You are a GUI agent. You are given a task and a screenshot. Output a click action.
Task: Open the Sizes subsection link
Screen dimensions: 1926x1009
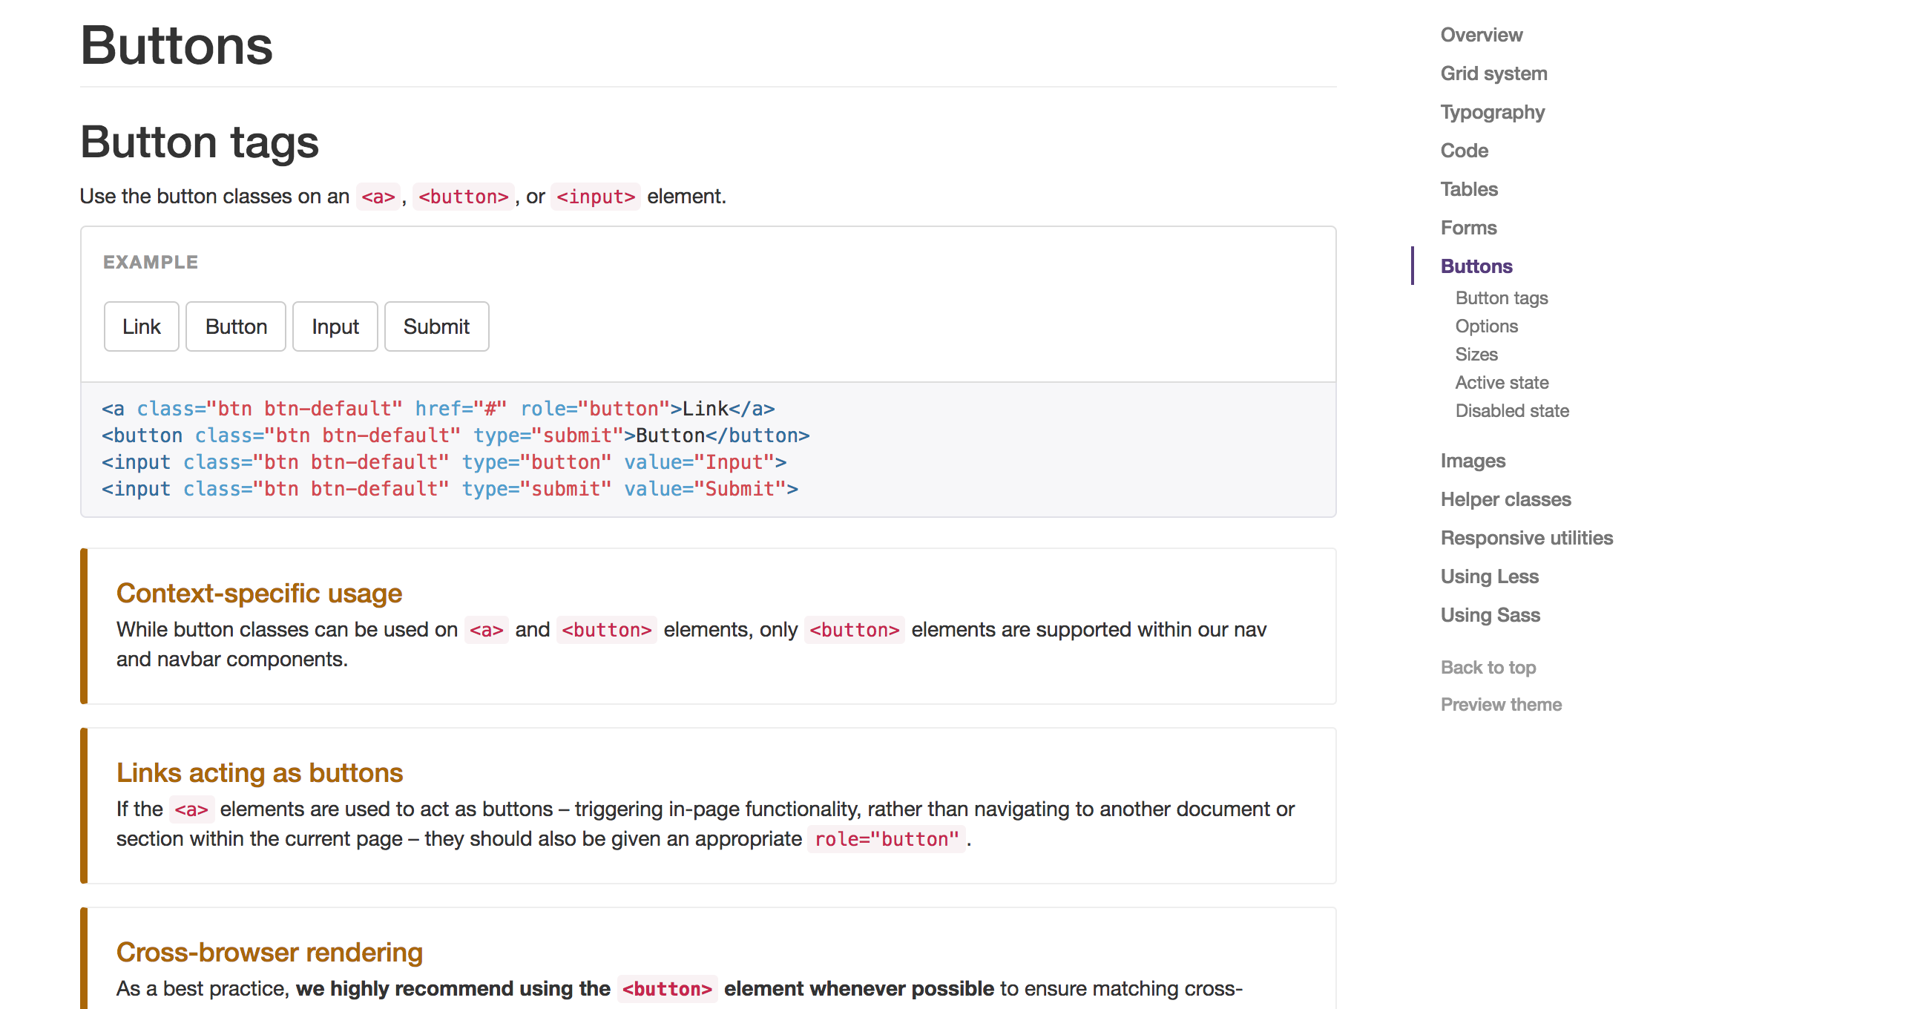1476,355
